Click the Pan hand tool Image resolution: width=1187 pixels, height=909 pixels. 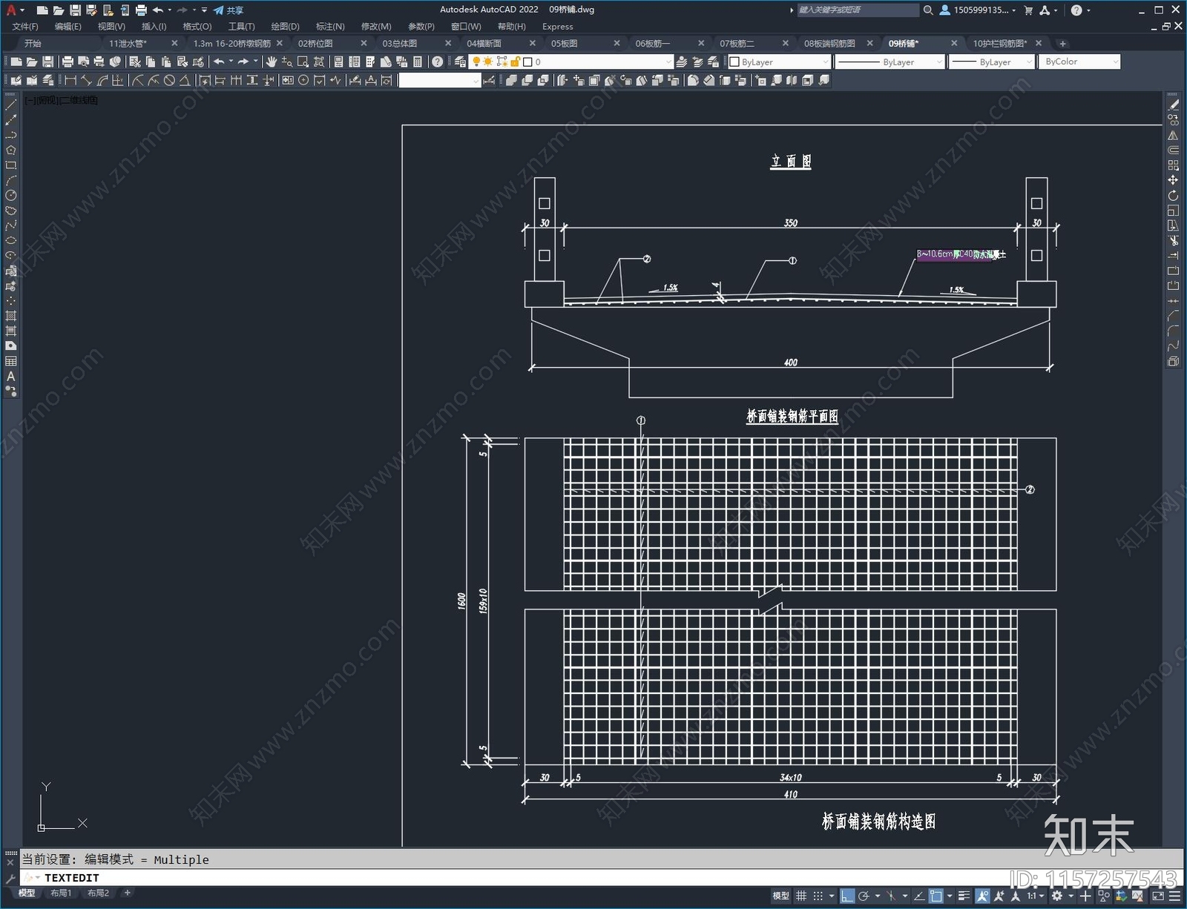pos(272,62)
